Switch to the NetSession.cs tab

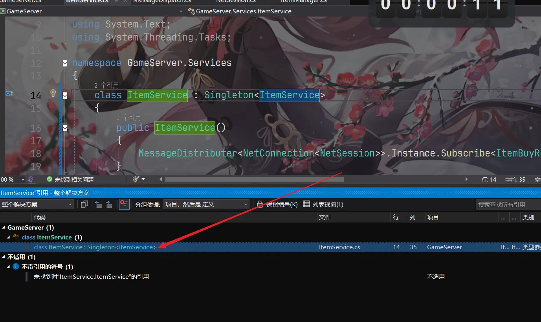point(236,1)
